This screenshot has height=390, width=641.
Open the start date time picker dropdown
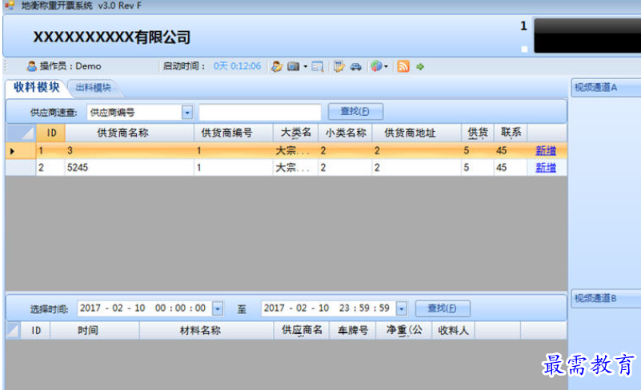[218, 308]
